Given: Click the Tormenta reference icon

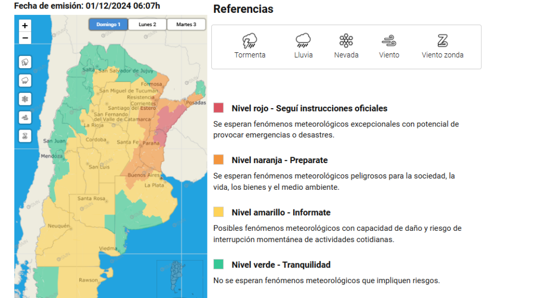Looking at the screenshot, I should (x=250, y=41).
